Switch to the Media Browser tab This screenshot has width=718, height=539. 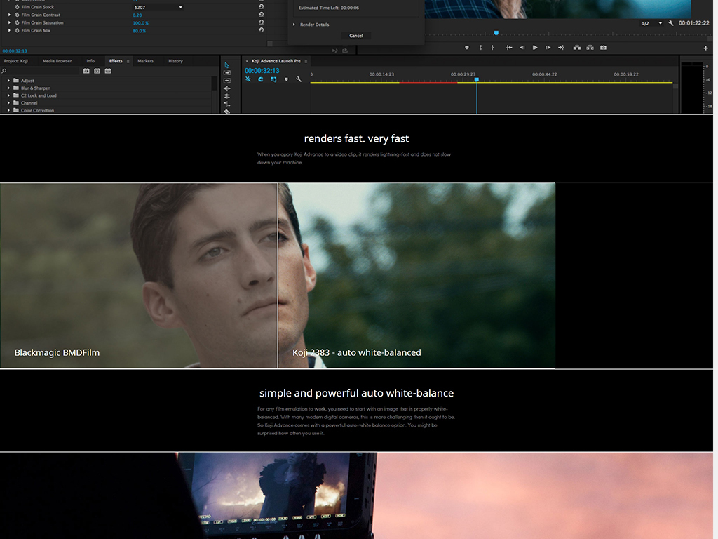tap(57, 61)
